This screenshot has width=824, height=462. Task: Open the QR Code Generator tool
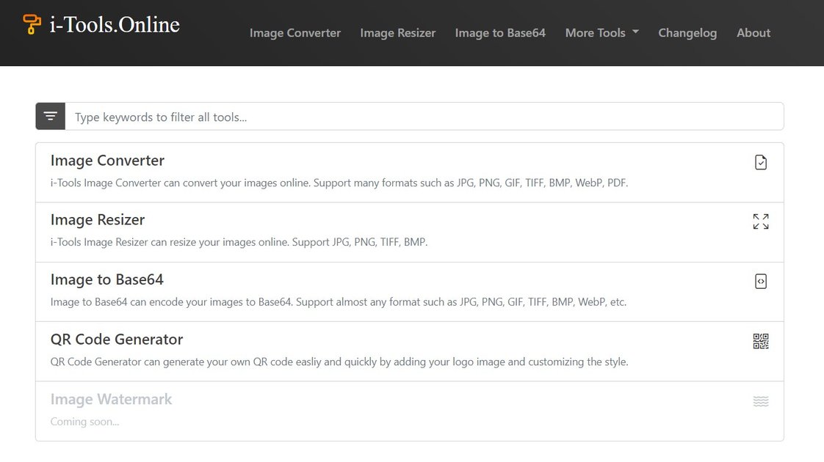pyautogui.click(x=116, y=339)
